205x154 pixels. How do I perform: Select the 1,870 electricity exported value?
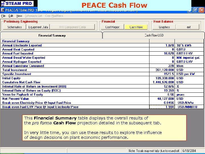pos(162,45)
